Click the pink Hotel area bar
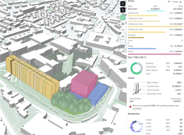The image size is (184, 135). (155, 54)
